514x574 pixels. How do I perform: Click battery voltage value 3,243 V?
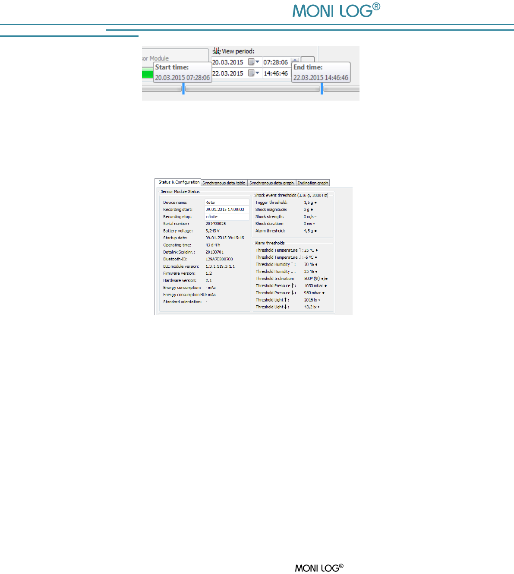click(212, 231)
